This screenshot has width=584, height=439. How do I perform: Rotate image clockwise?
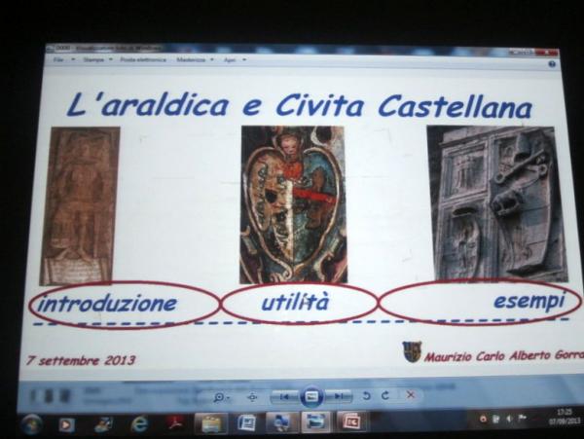point(385,395)
